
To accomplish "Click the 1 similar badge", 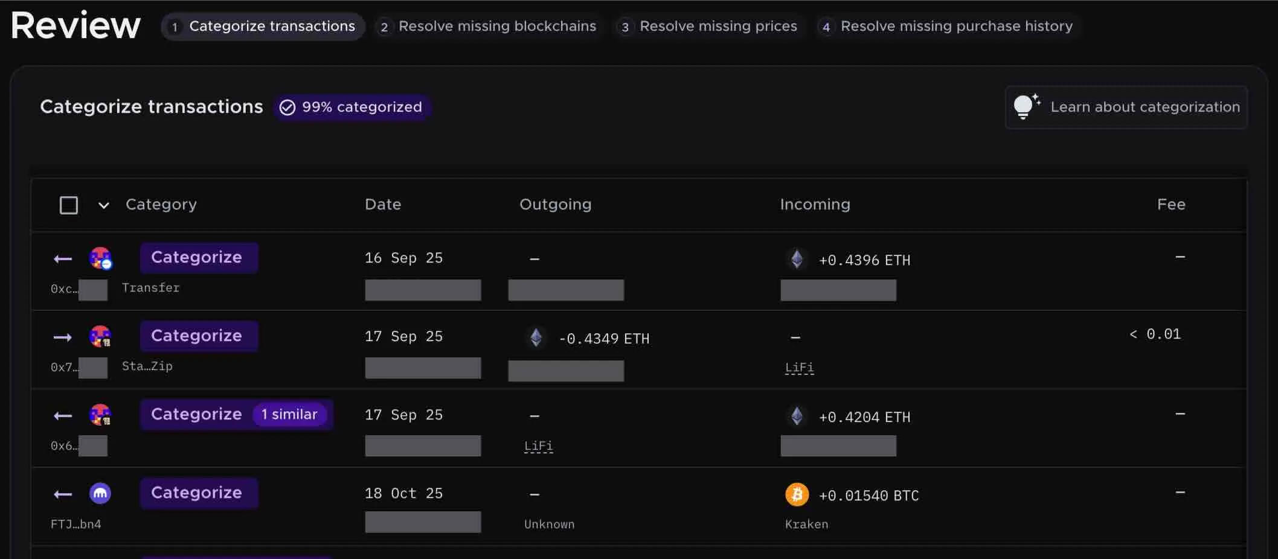I will coord(289,415).
